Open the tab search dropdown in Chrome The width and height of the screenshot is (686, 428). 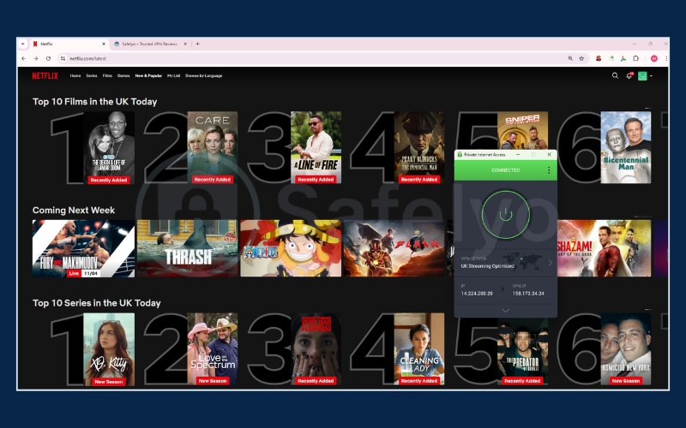[x=23, y=45]
